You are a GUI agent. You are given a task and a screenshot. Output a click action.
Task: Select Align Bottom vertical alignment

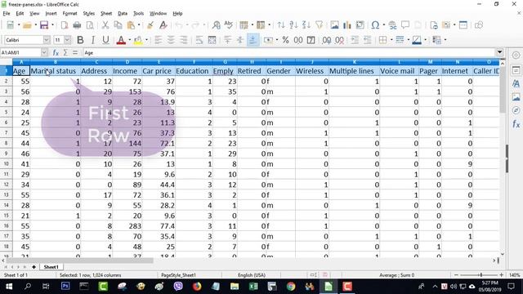point(253,40)
